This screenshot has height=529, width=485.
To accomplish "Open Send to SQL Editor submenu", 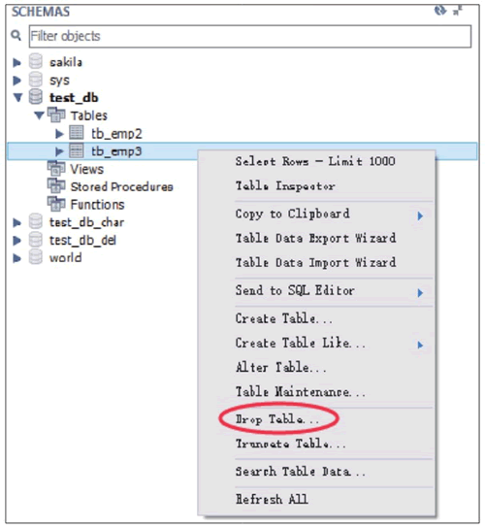I will click(316, 291).
